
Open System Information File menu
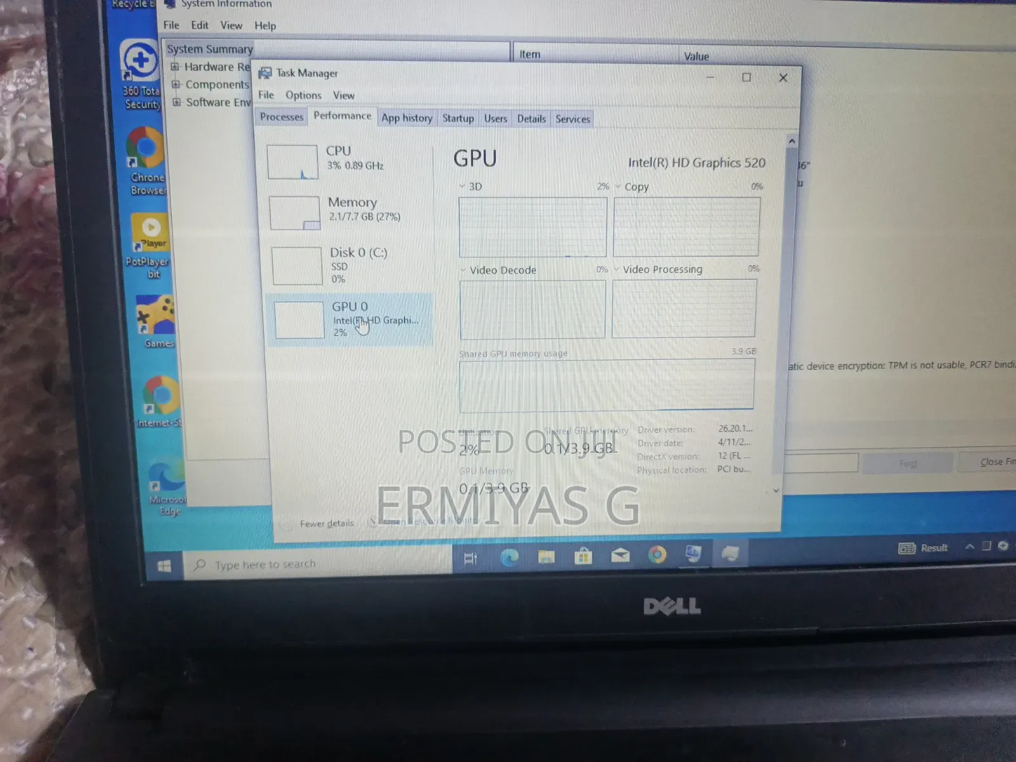[x=171, y=25]
